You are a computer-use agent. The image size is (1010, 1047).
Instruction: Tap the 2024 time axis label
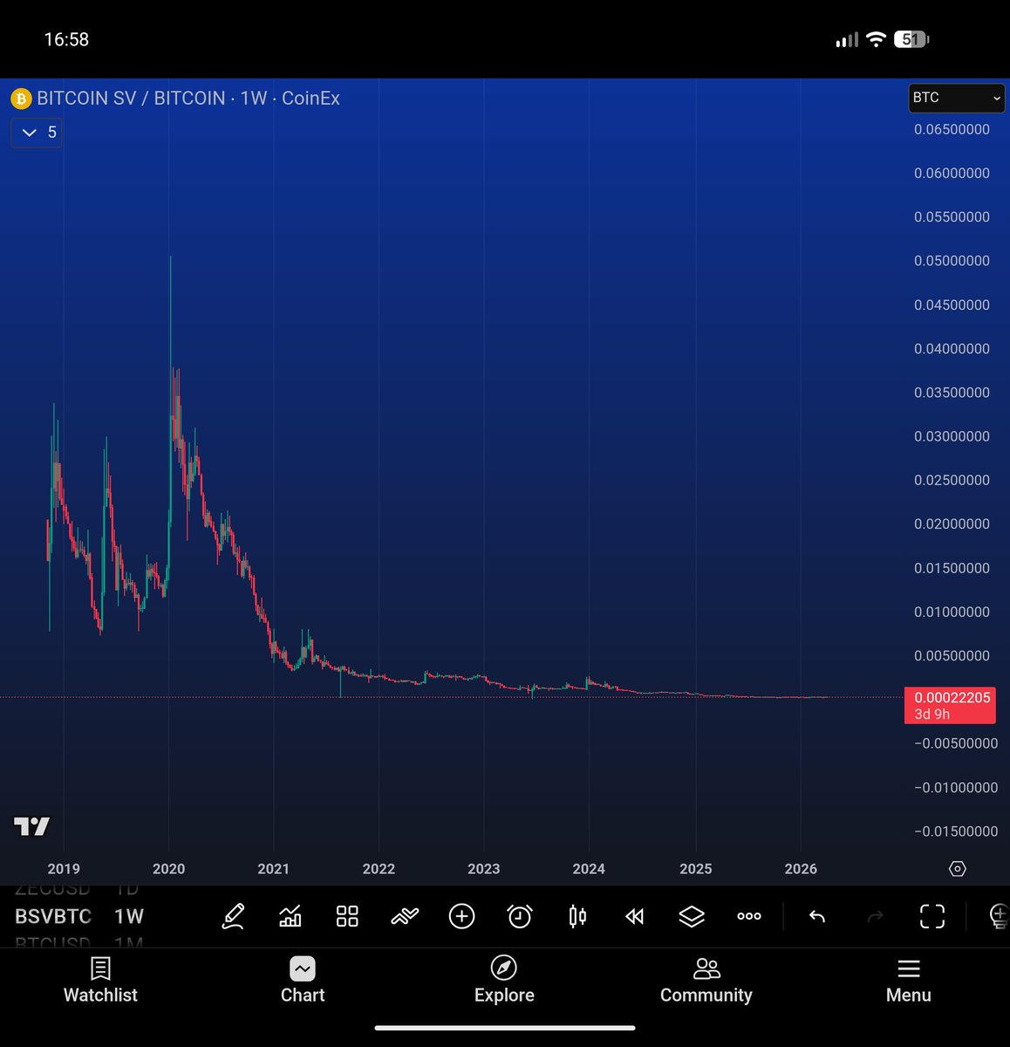589,869
